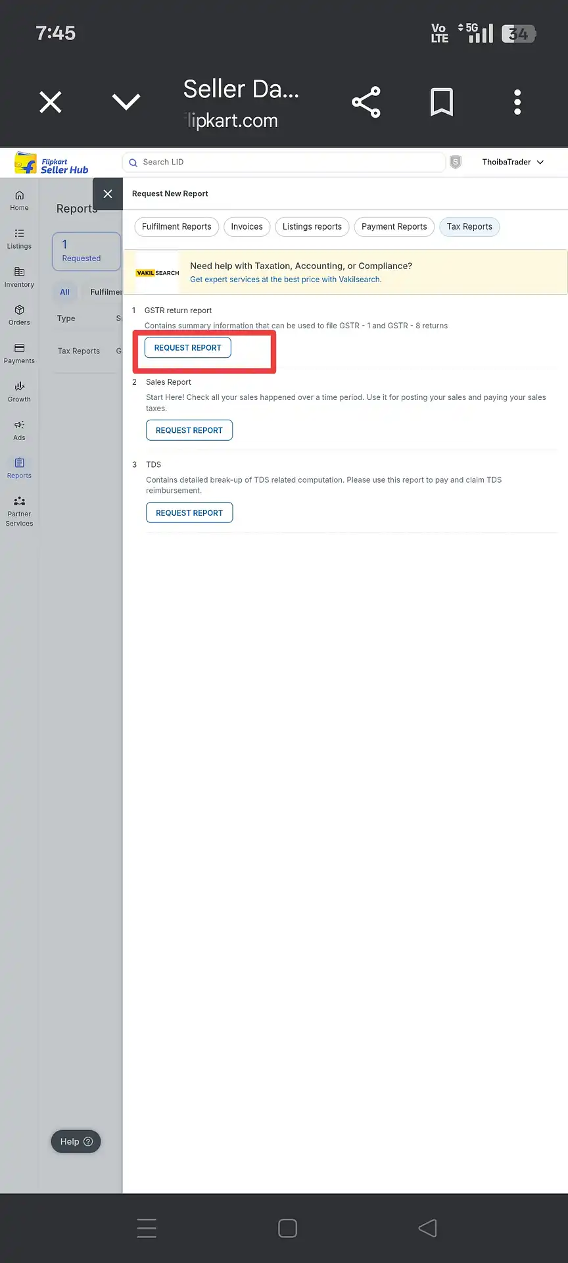The image size is (568, 1263).
Task: Open Ads section in sidebar
Action: (19, 430)
